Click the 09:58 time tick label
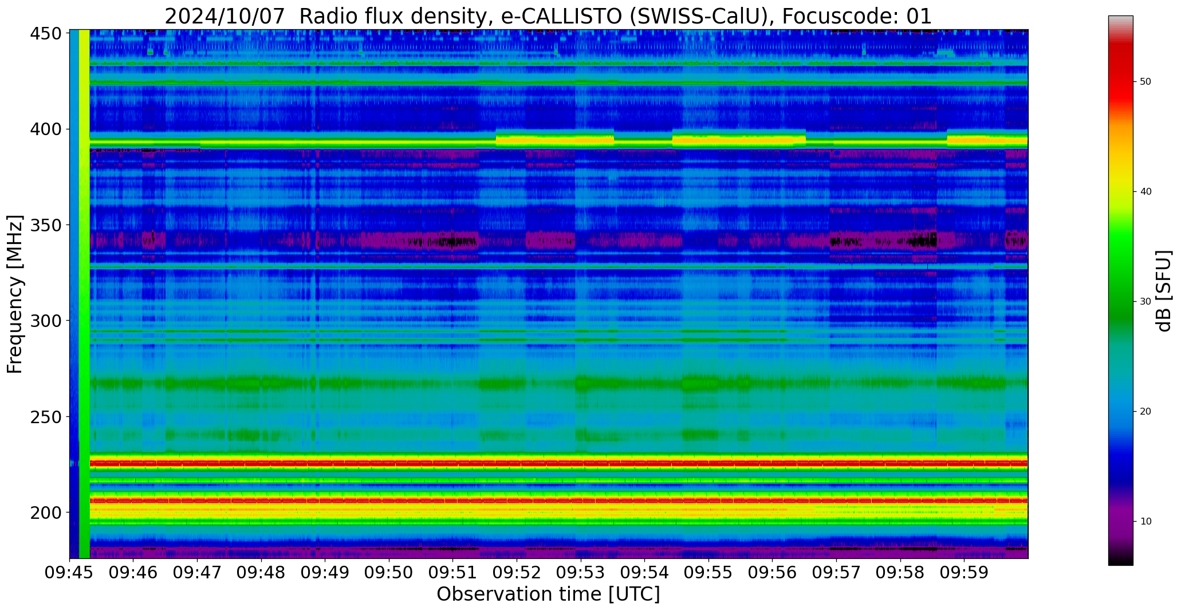The width and height of the screenshot is (1181, 611). (x=900, y=572)
